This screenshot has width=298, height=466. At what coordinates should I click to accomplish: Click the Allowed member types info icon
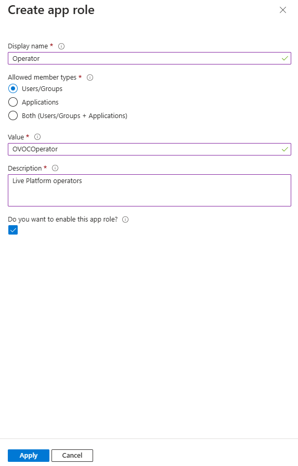coord(90,77)
